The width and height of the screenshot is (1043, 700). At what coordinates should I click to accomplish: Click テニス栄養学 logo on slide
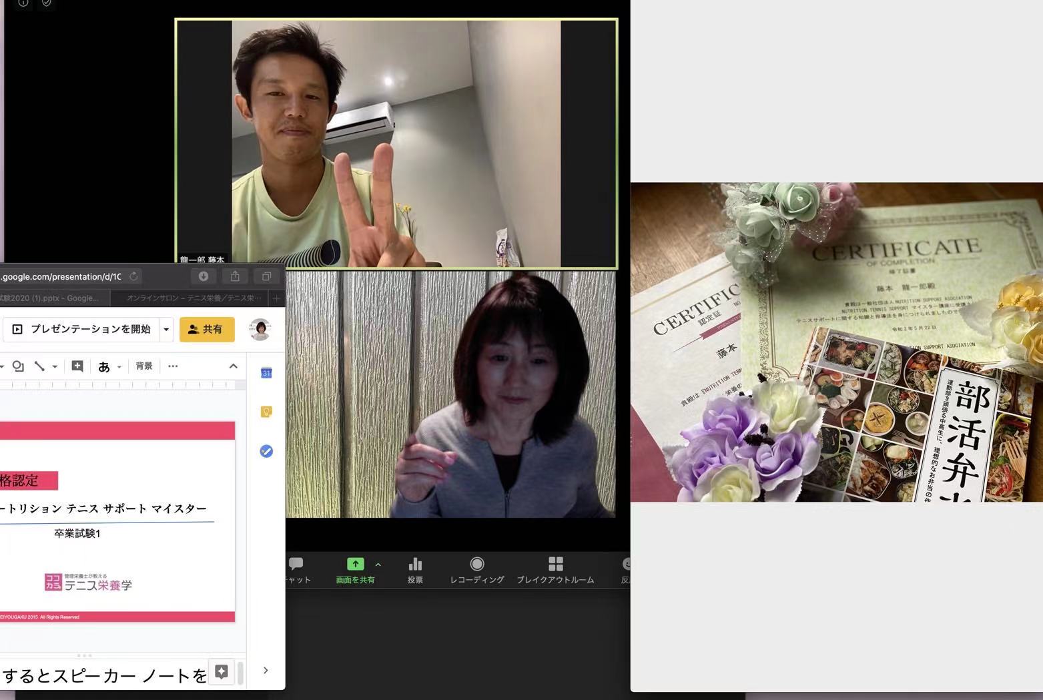click(x=88, y=583)
